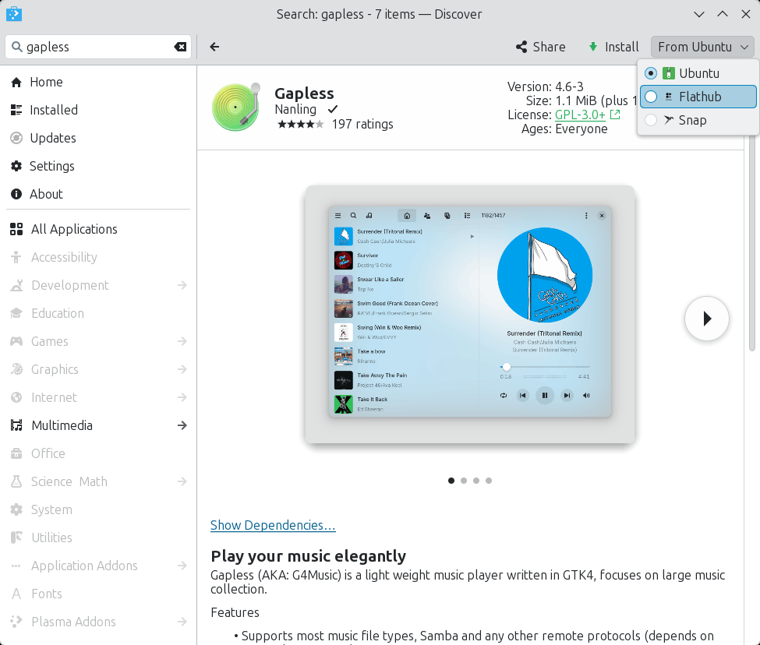The width and height of the screenshot is (760, 645).
Task: Click the Share icon button
Action: (540, 47)
